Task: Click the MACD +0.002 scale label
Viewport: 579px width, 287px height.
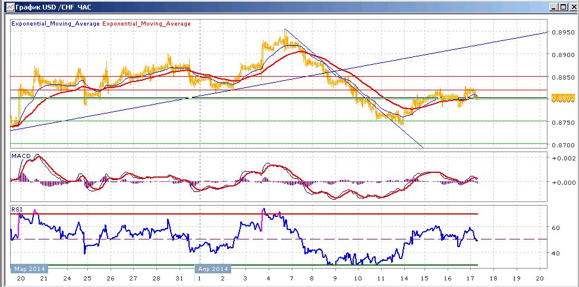Action: click(x=564, y=158)
